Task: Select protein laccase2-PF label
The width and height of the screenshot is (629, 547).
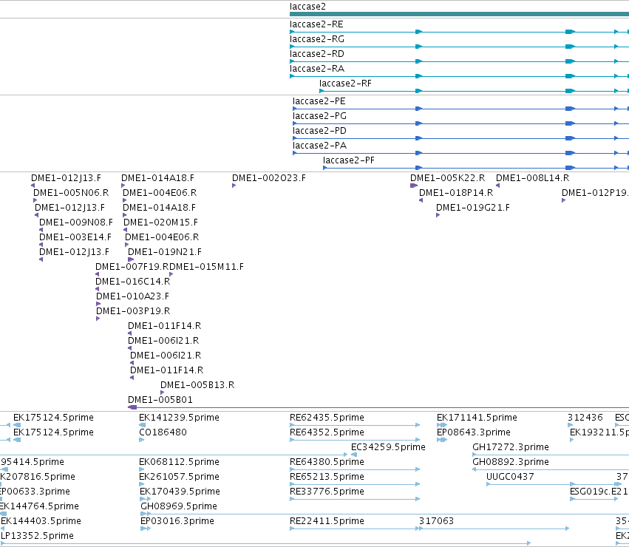Action: tap(349, 161)
